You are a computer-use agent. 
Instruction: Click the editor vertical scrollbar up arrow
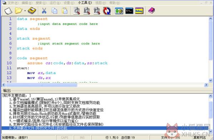(x=210, y=19)
